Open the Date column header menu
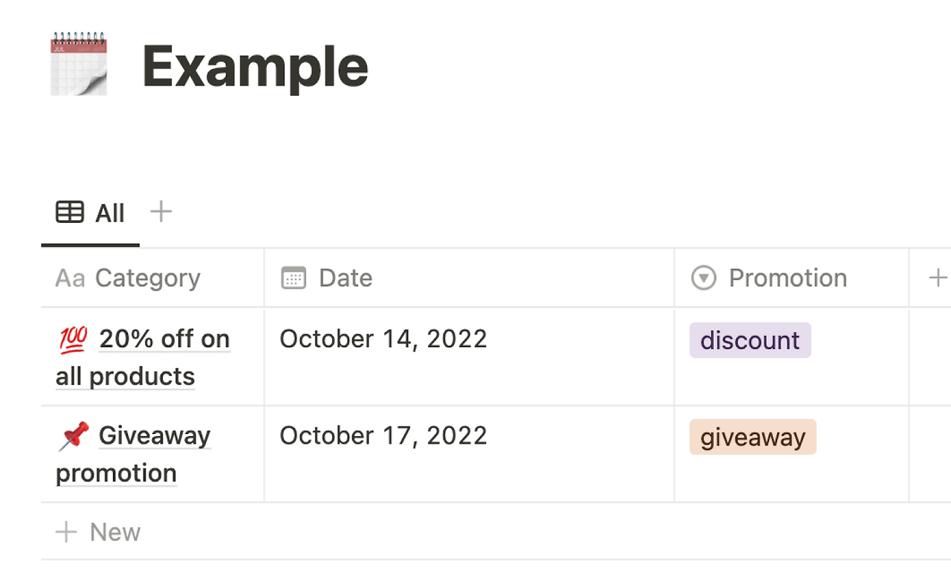Screen dimensions: 951x573 coord(469,278)
